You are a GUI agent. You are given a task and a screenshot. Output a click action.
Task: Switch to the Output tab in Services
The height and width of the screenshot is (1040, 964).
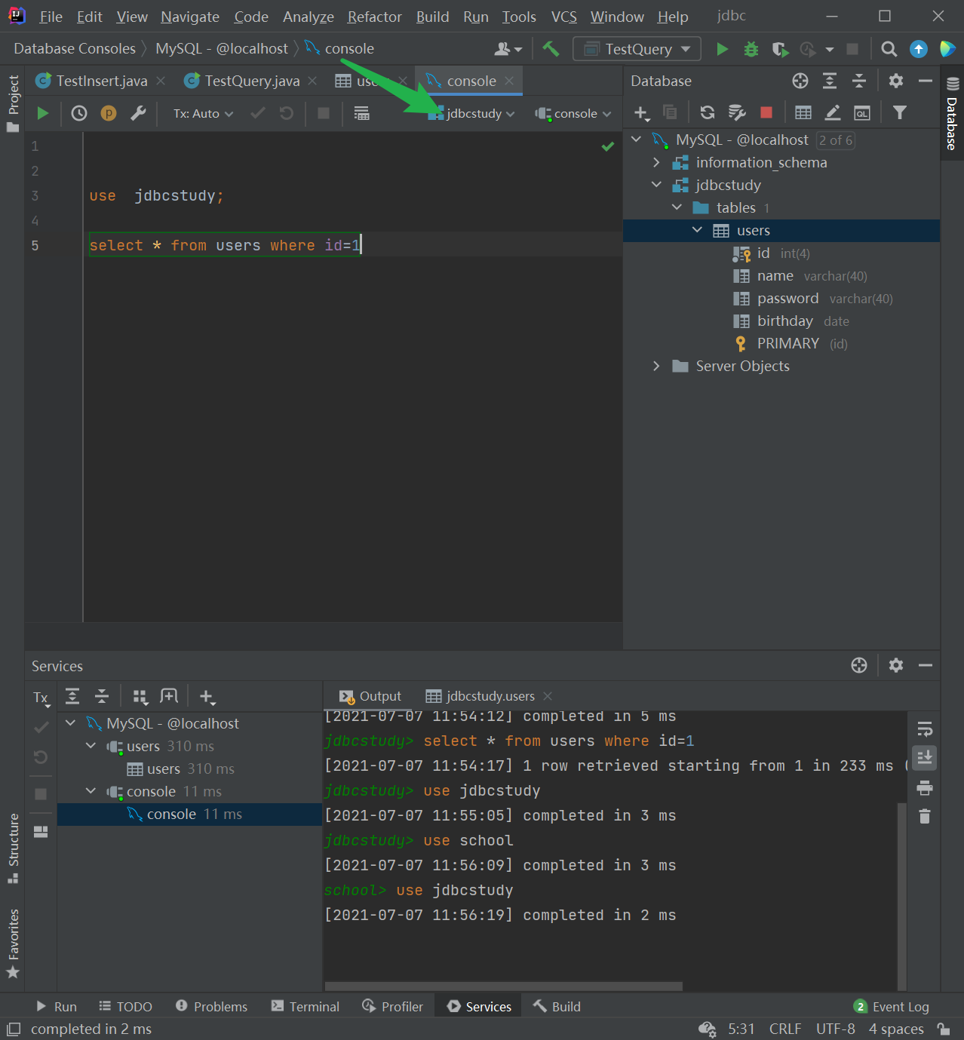pyautogui.click(x=370, y=696)
